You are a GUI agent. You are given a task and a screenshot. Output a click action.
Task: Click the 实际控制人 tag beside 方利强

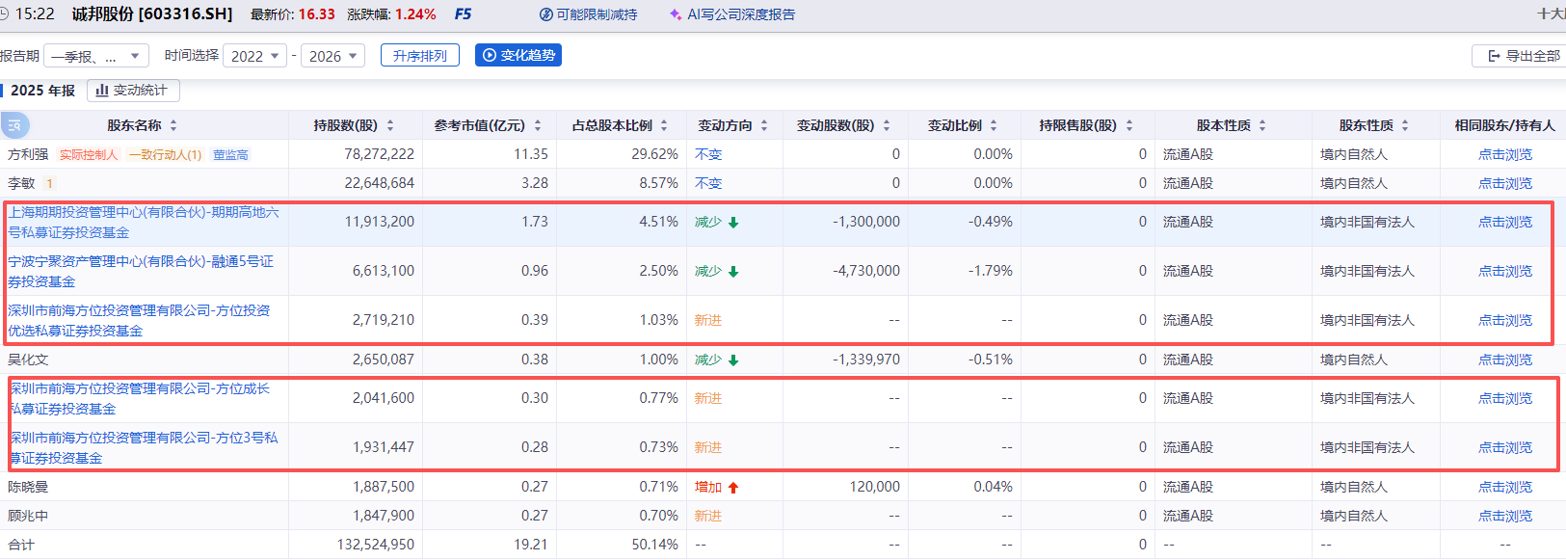[88, 154]
